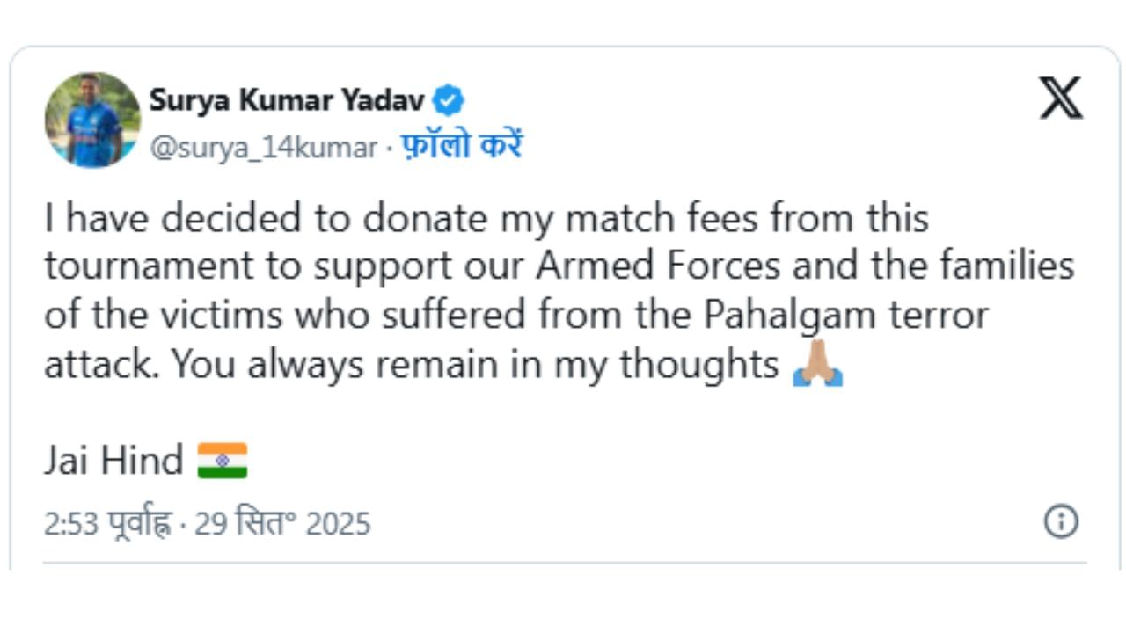
Task: Open the tweet info circle icon
Action: tap(1061, 521)
